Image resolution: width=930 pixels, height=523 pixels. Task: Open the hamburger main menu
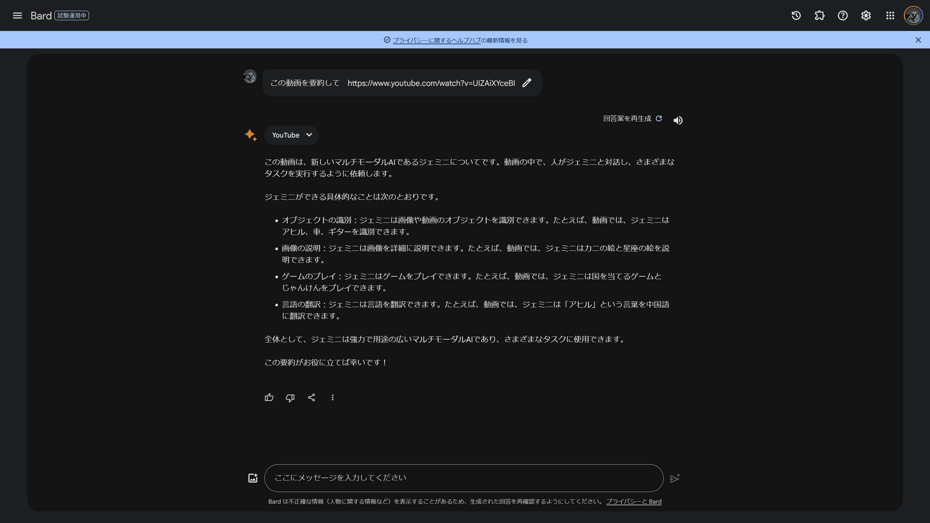point(17,15)
